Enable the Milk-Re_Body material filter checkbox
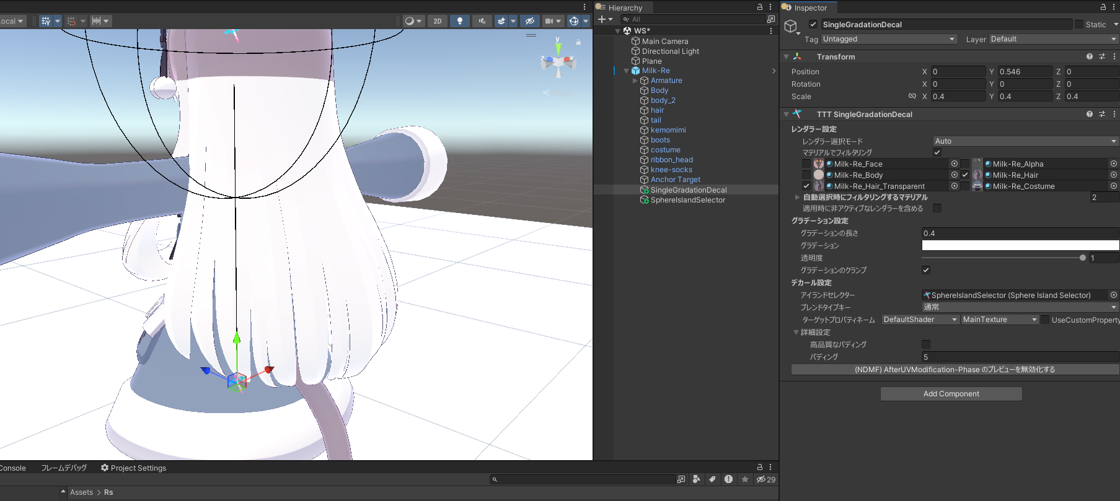 (x=806, y=175)
